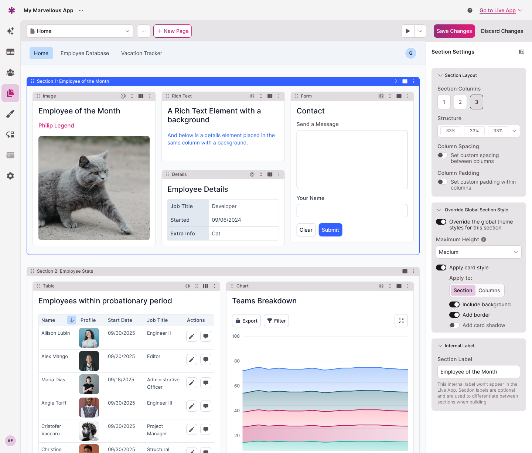Click the edit pencil for Allison Lubin

pyautogui.click(x=191, y=336)
